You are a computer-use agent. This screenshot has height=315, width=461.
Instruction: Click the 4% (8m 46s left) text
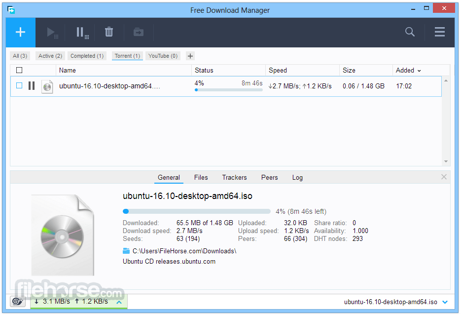coord(301,211)
